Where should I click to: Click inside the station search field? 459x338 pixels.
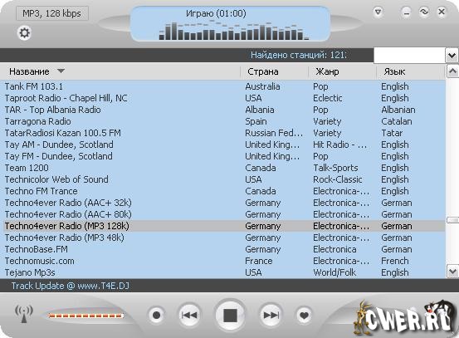click(x=409, y=56)
